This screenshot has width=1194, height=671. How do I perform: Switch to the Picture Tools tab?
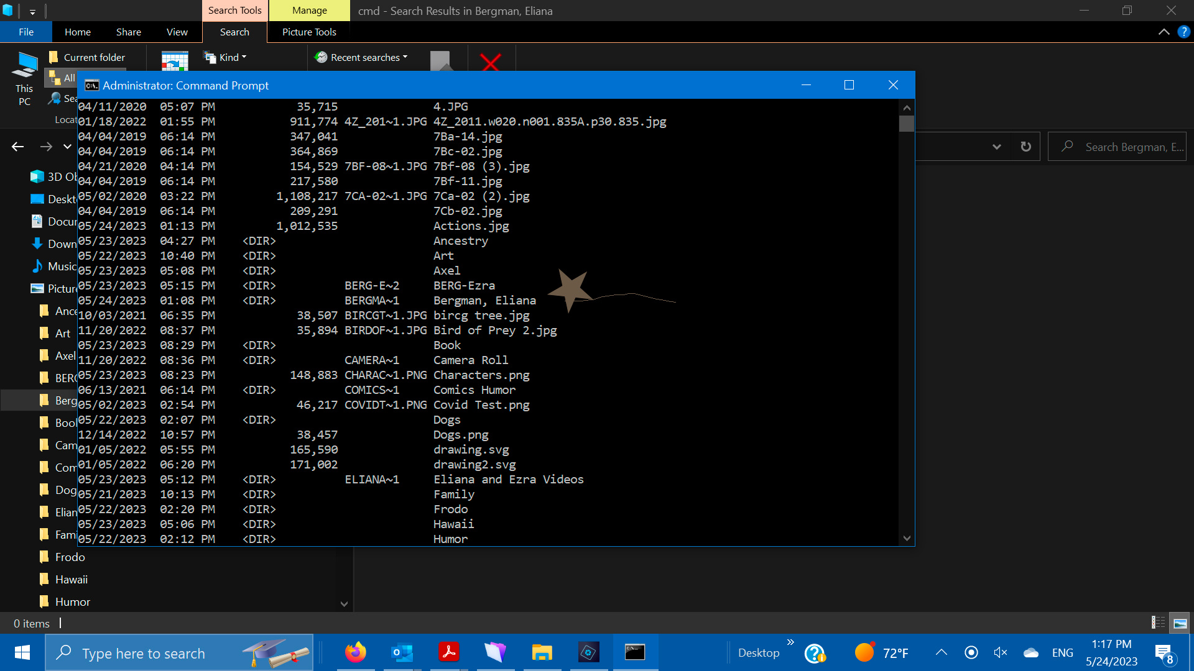coord(309,32)
